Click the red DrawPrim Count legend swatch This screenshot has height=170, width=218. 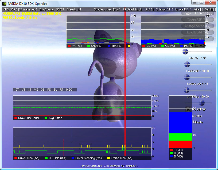pos(16,118)
